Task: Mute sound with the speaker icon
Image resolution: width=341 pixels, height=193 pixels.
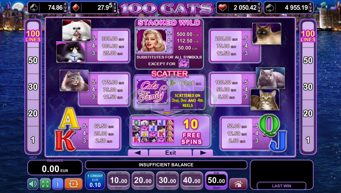Action: 33,184
